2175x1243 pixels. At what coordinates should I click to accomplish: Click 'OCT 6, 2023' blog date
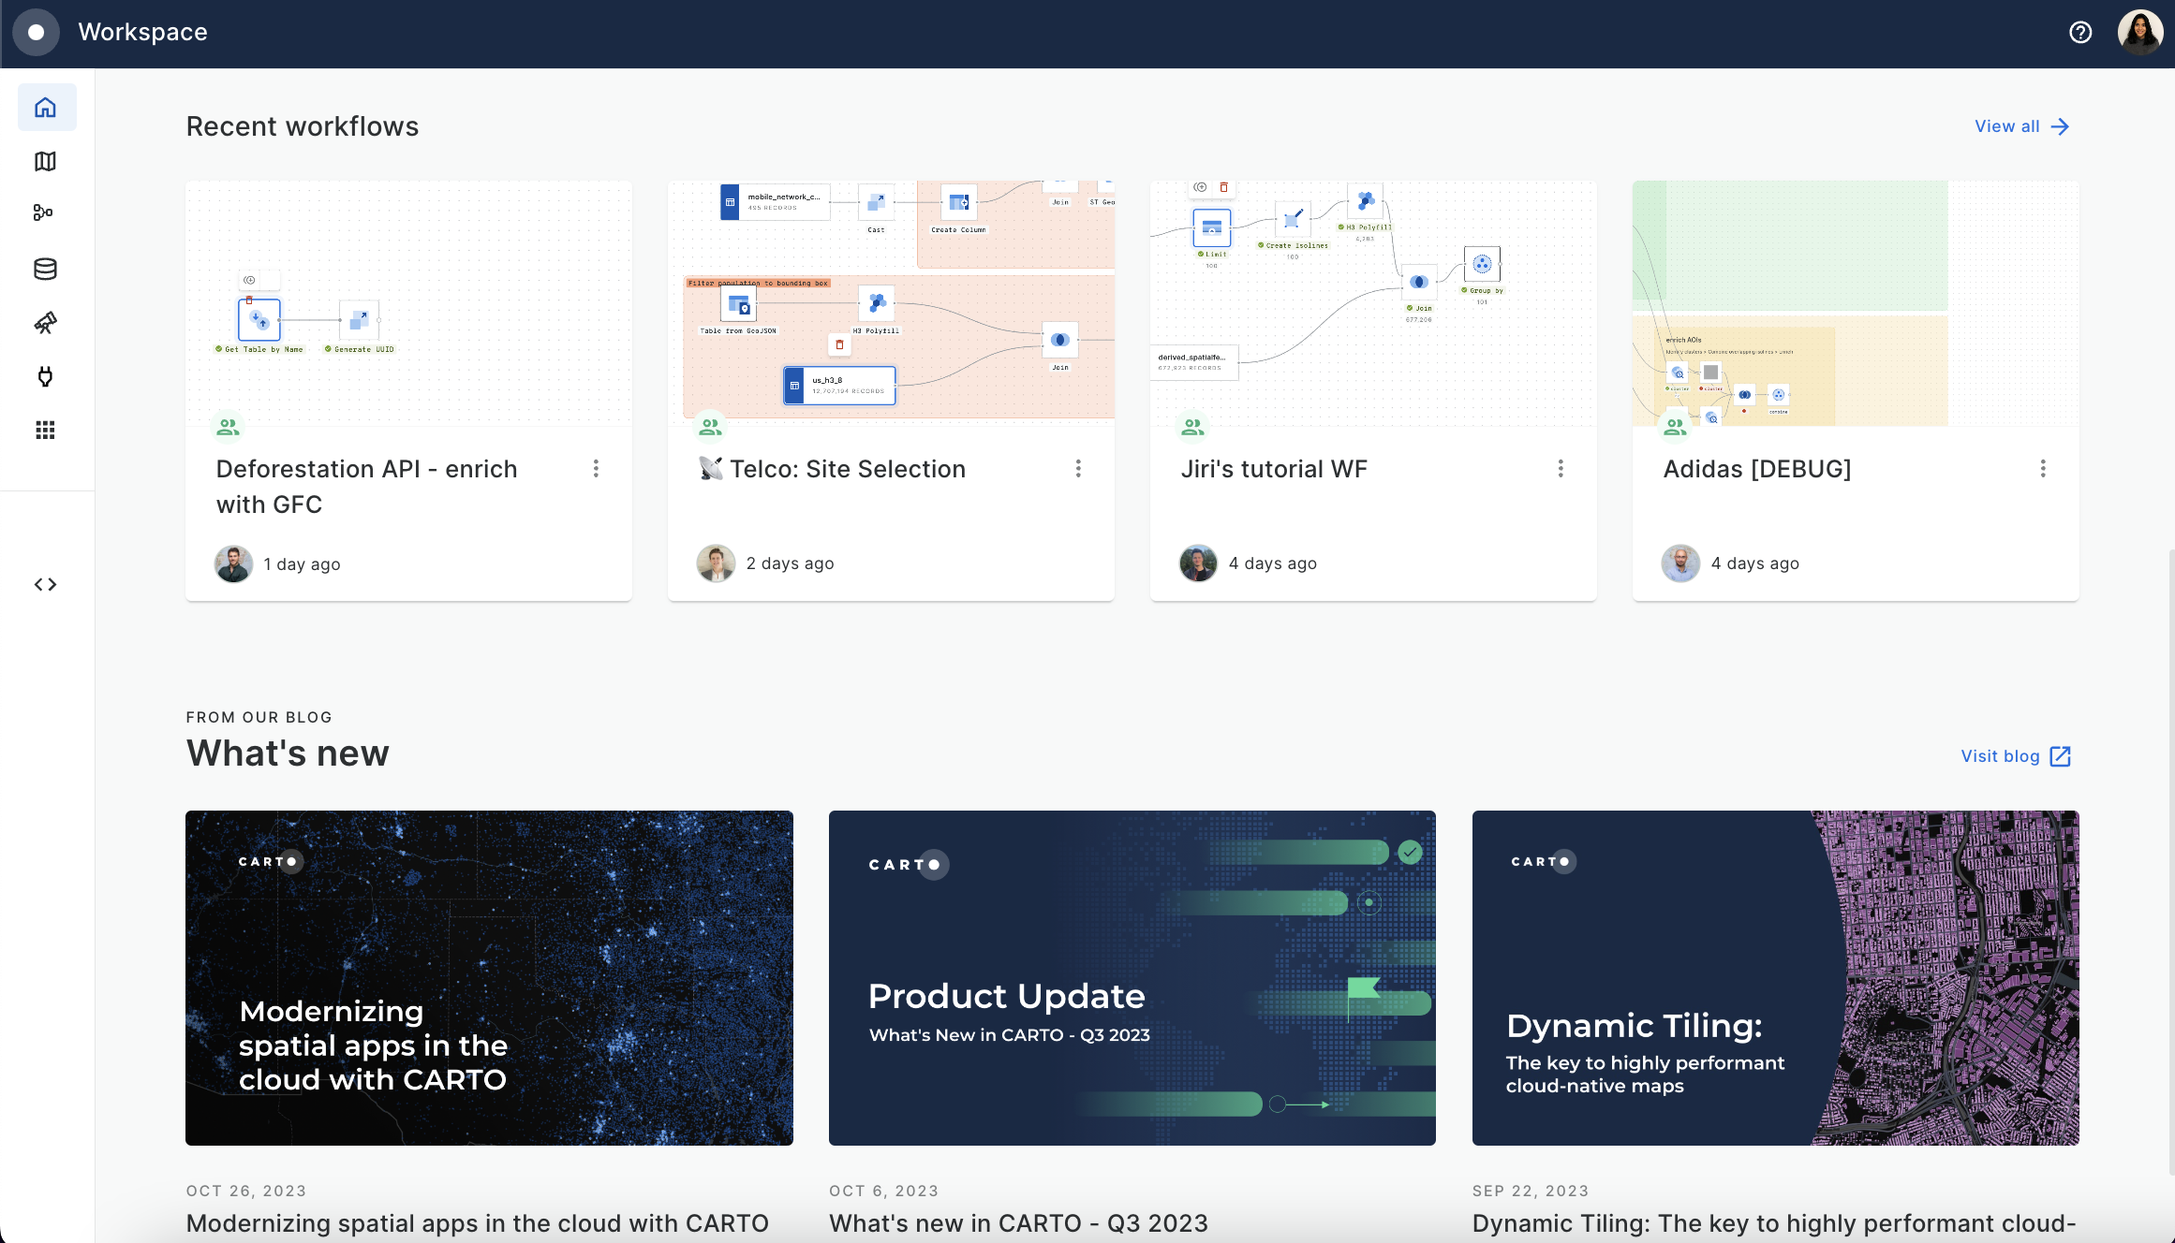[x=883, y=1191]
